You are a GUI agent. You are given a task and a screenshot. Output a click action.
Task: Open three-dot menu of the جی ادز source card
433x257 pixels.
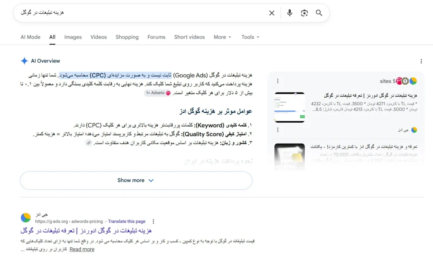point(278,130)
